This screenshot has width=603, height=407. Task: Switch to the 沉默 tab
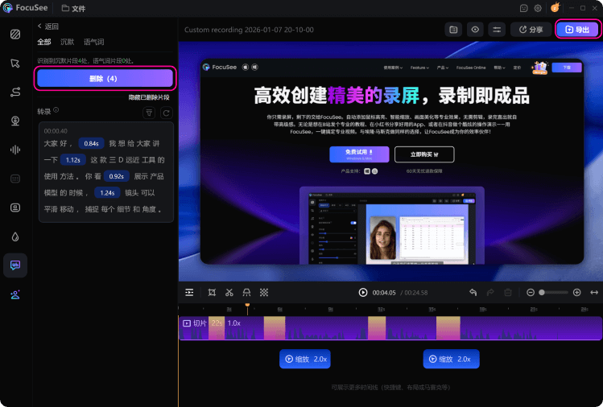tap(67, 42)
